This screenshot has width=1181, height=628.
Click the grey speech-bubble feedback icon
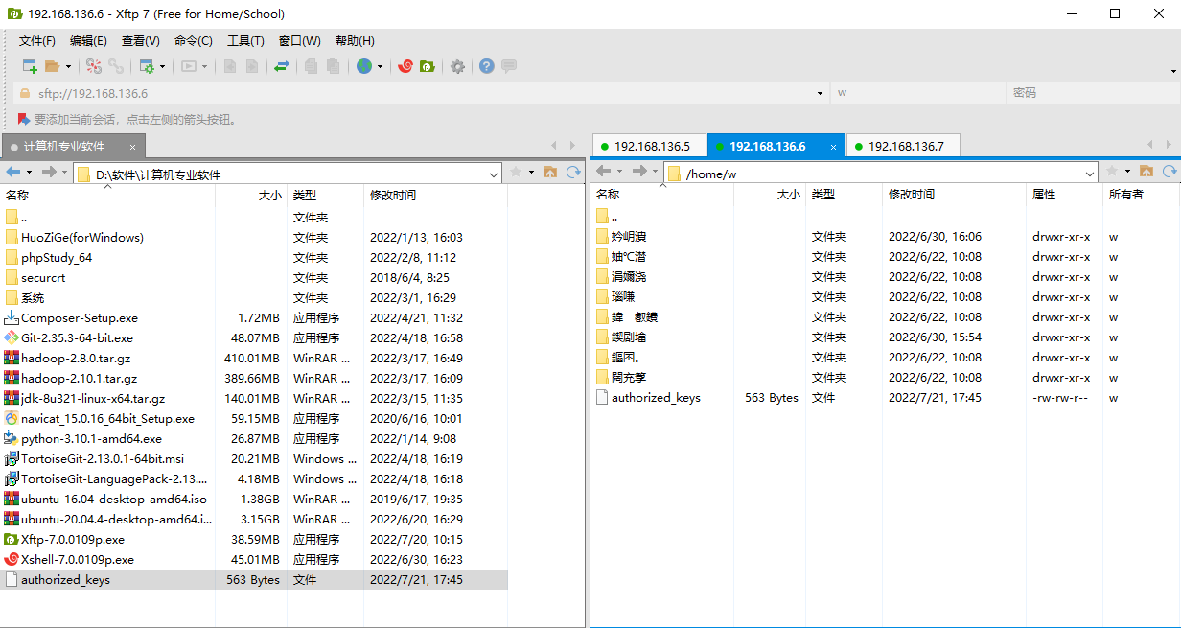click(x=509, y=66)
